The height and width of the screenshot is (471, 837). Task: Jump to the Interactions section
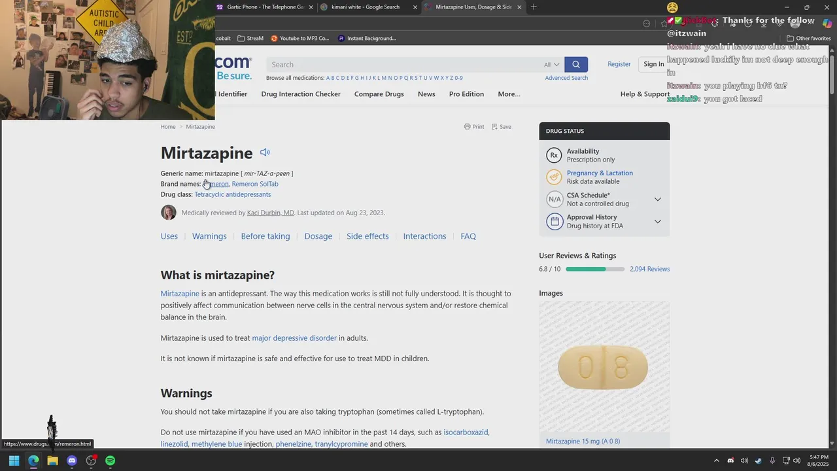[424, 236]
